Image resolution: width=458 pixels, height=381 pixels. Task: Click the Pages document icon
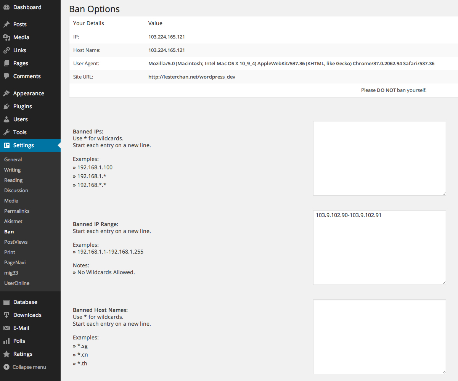point(6,63)
